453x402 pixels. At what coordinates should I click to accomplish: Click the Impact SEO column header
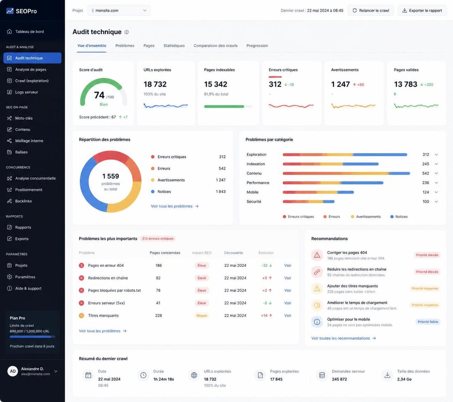pyautogui.click(x=201, y=253)
